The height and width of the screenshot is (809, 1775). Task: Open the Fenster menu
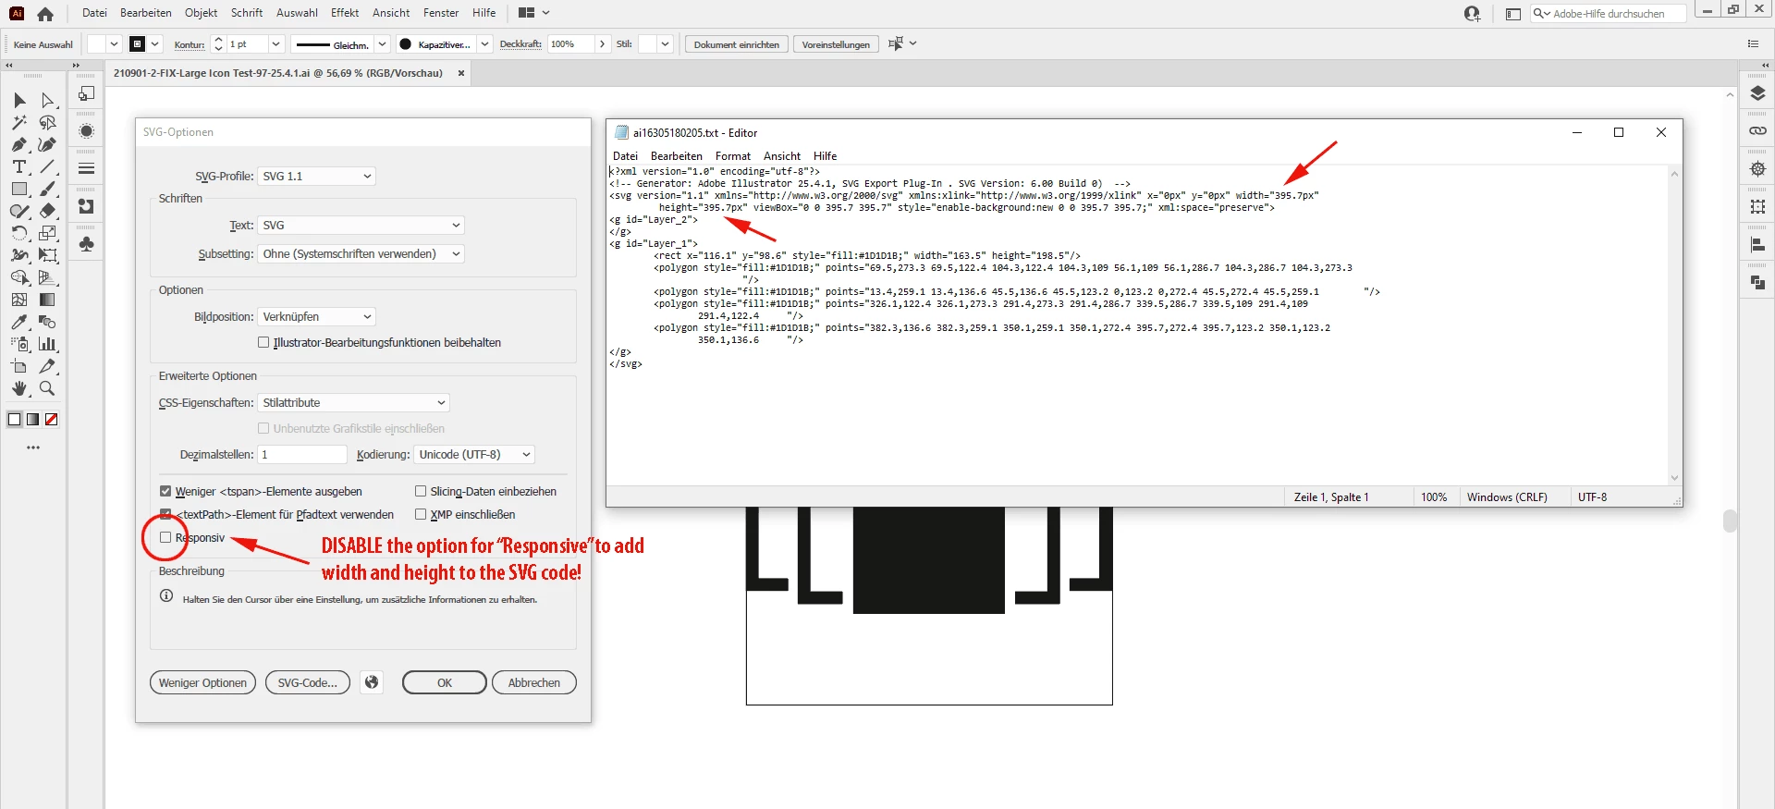point(441,13)
